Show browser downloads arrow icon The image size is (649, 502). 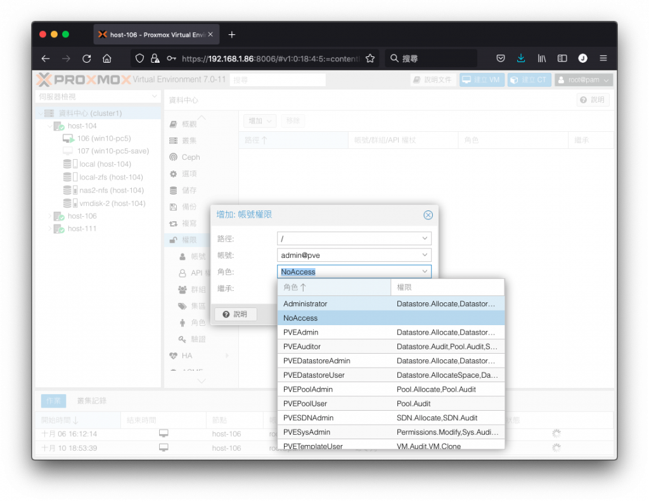[521, 58]
